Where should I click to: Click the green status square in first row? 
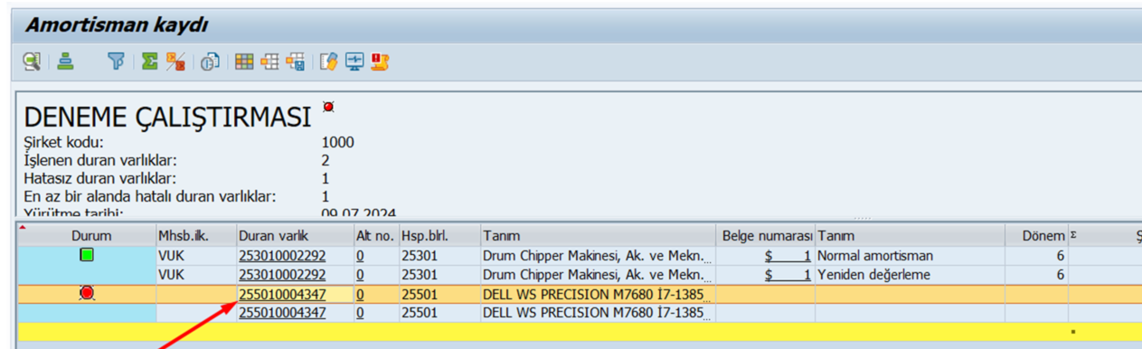pos(87,256)
